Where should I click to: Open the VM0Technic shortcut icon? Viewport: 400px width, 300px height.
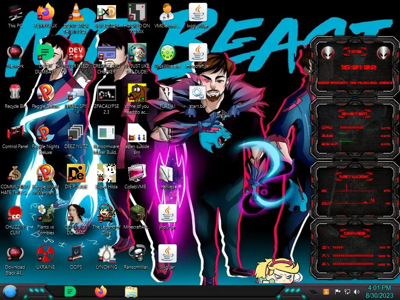[167, 12]
